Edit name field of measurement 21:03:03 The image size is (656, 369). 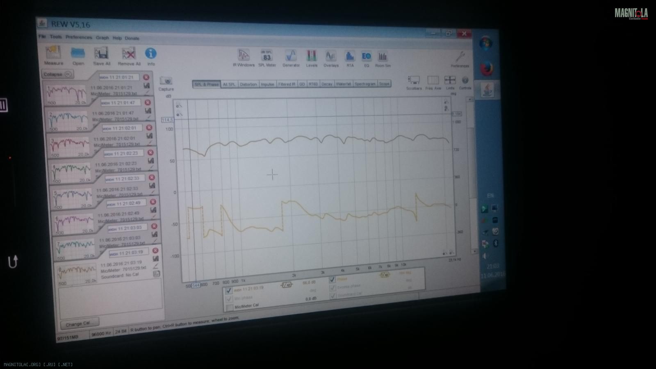point(128,228)
